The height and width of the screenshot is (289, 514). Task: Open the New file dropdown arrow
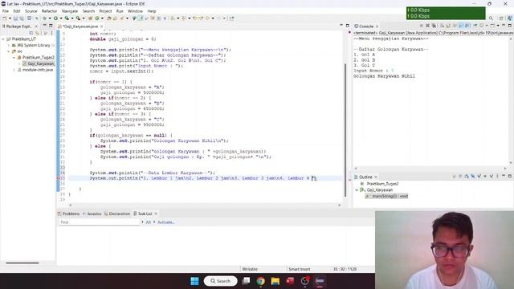(10, 18)
